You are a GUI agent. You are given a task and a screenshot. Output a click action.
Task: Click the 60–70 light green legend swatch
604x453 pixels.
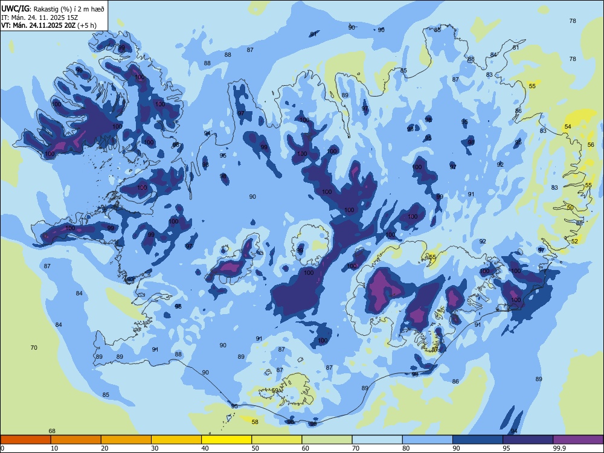327,440
